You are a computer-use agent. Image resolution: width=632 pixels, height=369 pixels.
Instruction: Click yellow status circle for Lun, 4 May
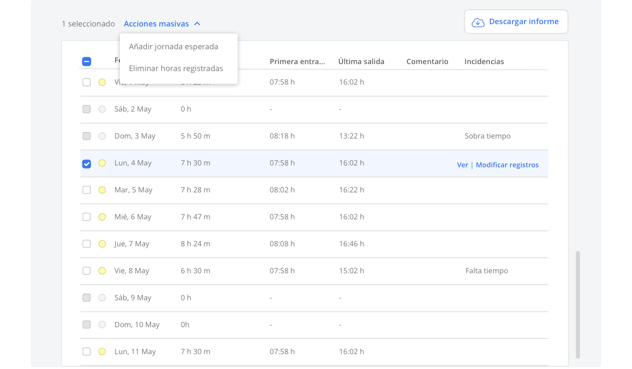(102, 163)
